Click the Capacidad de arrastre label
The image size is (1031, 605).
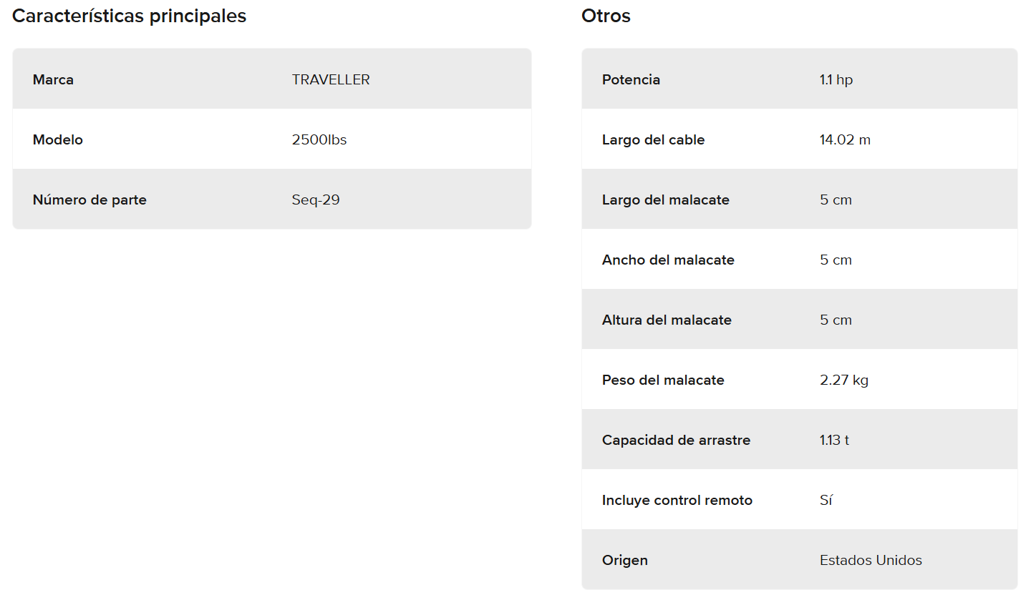pyautogui.click(x=676, y=440)
